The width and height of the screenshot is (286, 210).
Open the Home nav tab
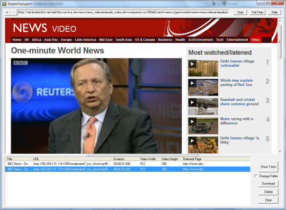tap(17, 40)
